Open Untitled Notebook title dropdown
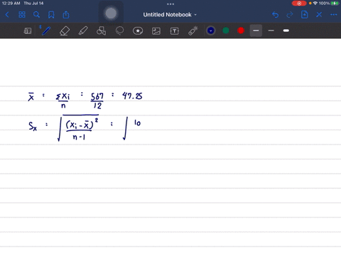Image resolution: width=341 pixels, height=255 pixels. (170, 15)
